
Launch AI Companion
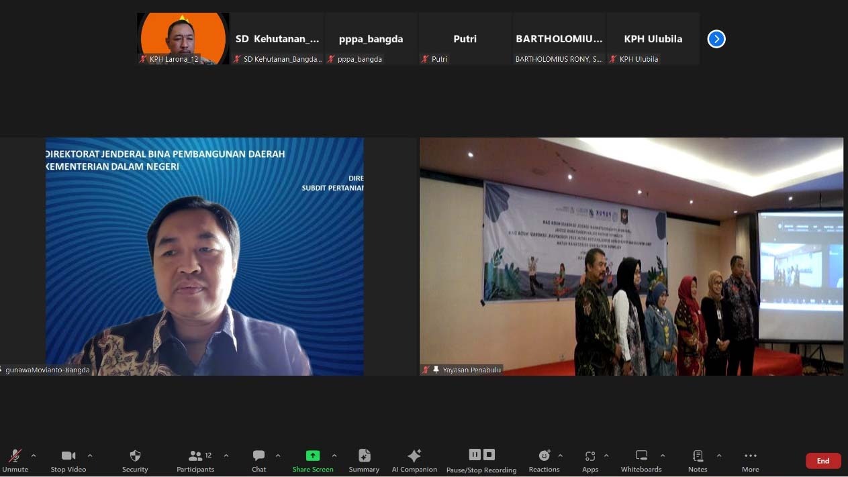click(x=414, y=460)
